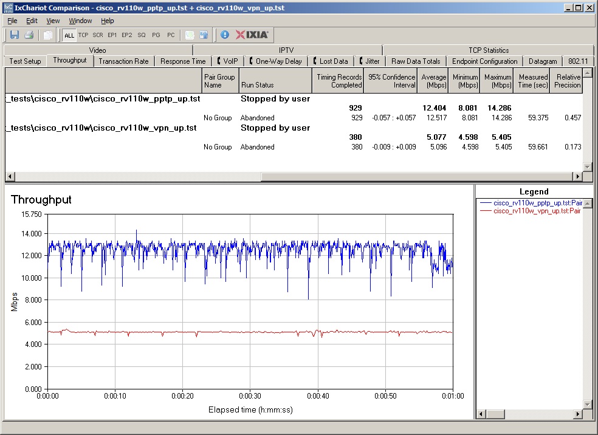Open the File menu
This screenshot has width=598, height=435.
pos(12,21)
